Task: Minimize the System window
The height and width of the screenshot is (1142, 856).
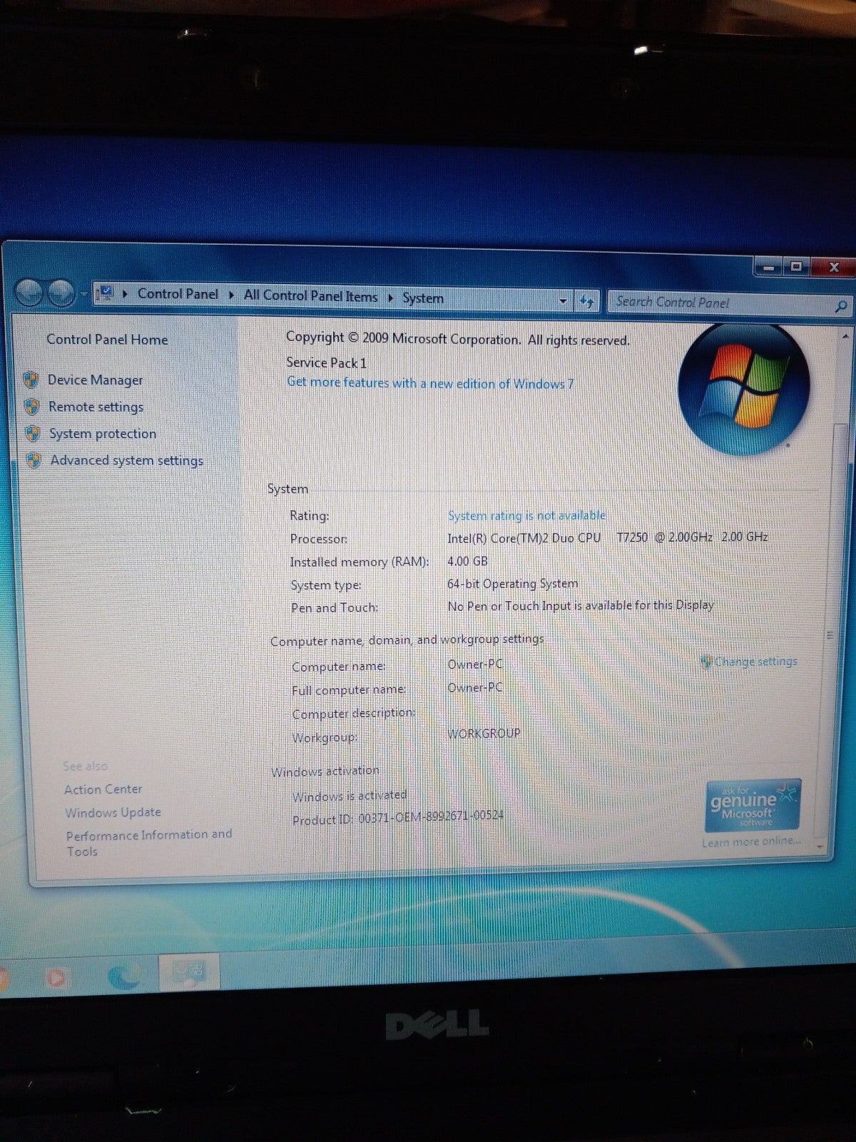Action: [768, 268]
